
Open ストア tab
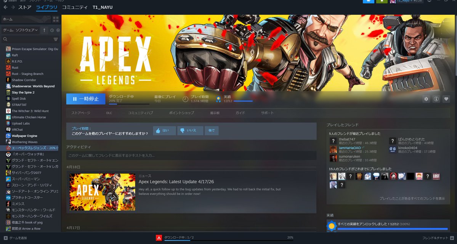[x=25, y=7]
